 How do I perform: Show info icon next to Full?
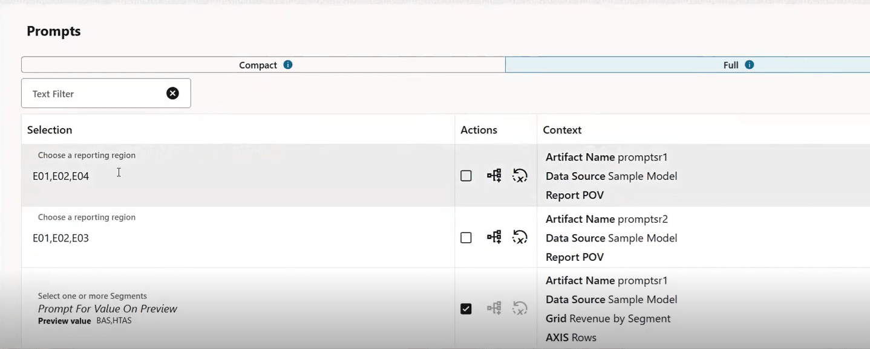tap(750, 65)
